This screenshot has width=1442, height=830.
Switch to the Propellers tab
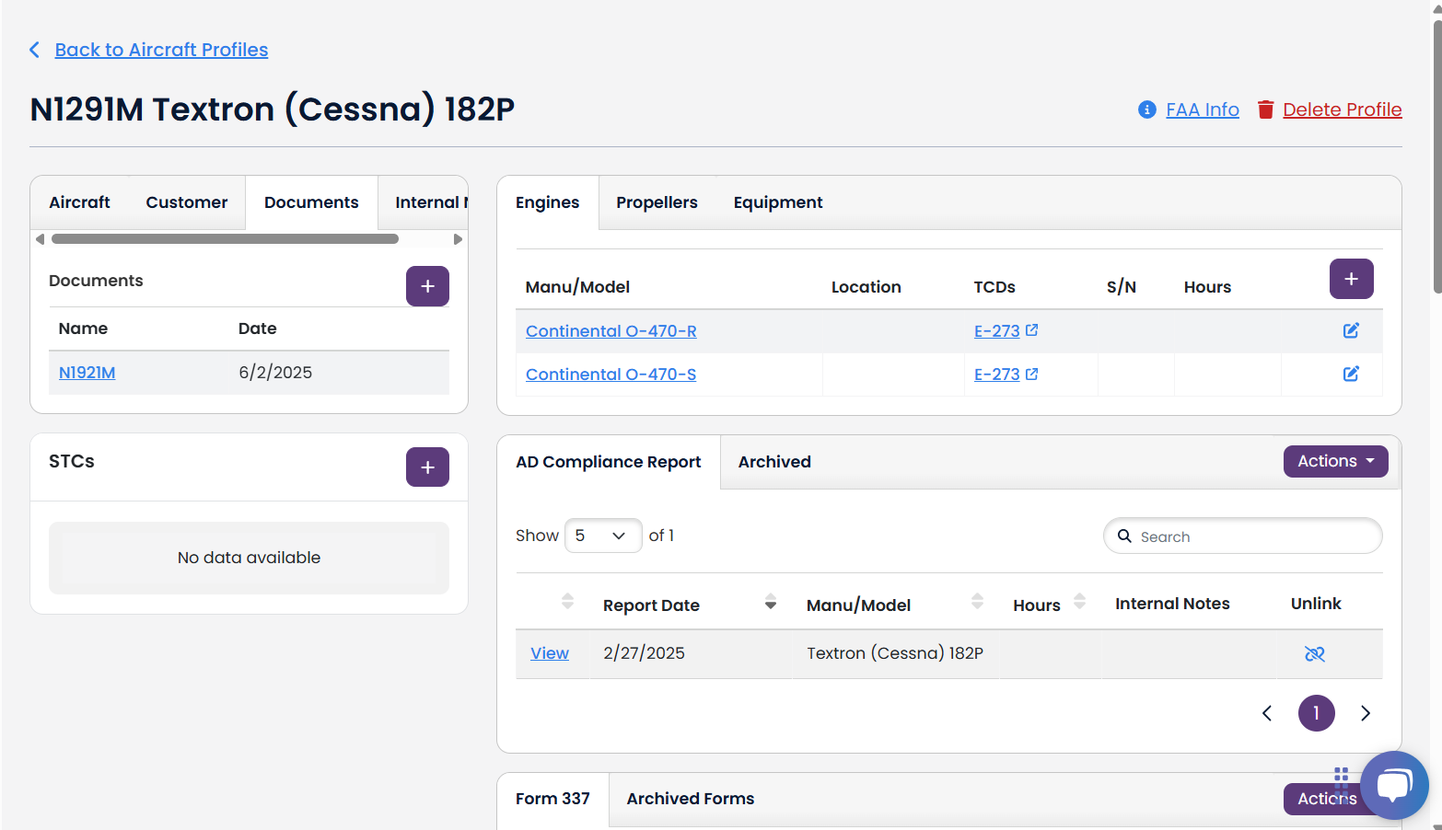coord(657,202)
